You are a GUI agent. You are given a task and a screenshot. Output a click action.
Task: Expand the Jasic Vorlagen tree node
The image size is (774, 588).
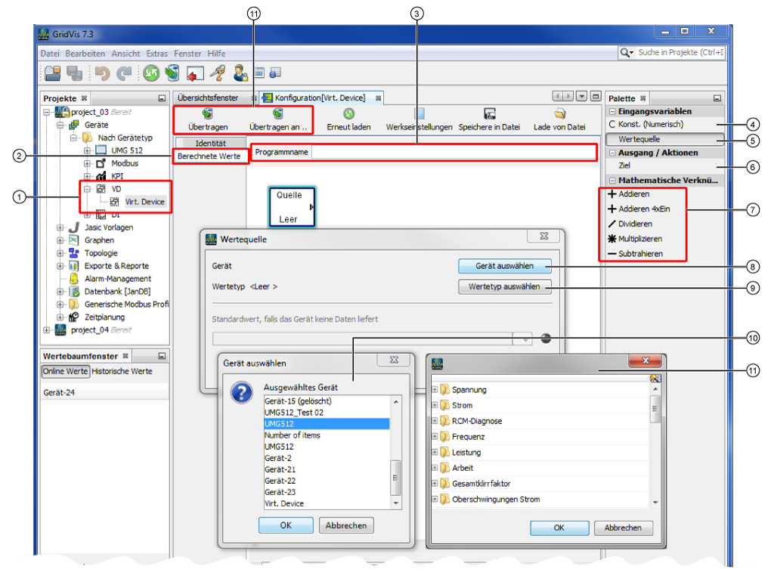click(x=60, y=227)
